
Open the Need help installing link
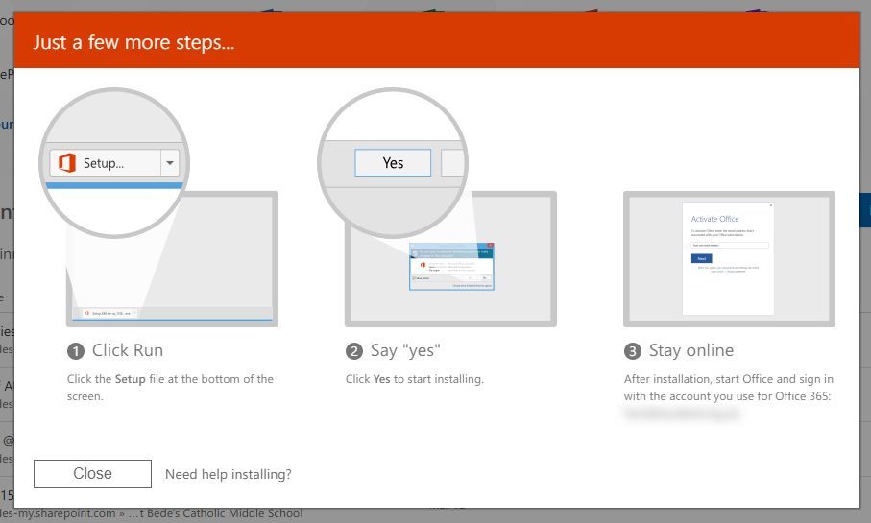229,474
